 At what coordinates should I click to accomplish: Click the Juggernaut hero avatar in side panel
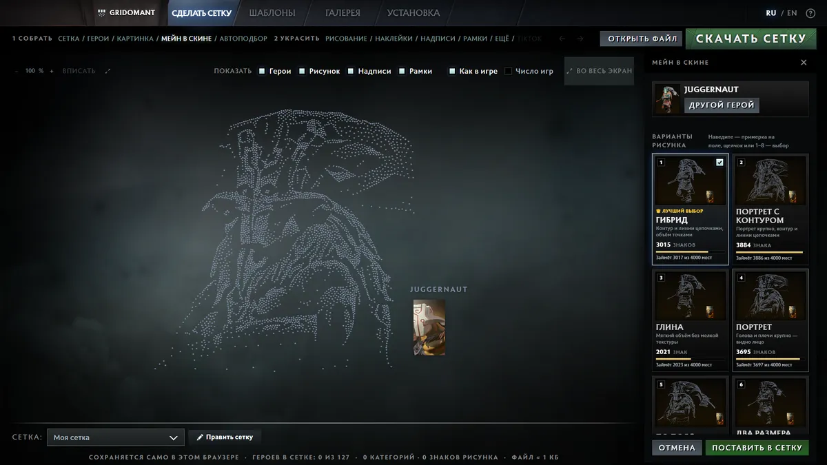[667, 99]
